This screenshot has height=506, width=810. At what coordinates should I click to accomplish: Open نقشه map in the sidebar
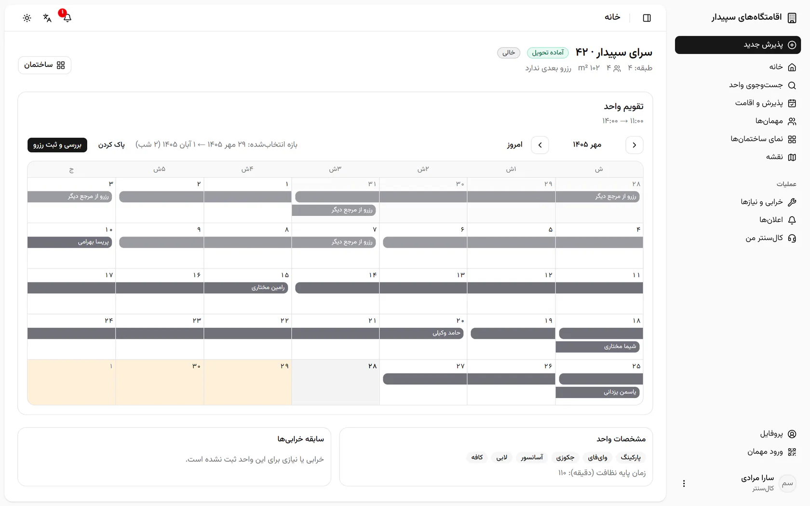pyautogui.click(x=738, y=157)
